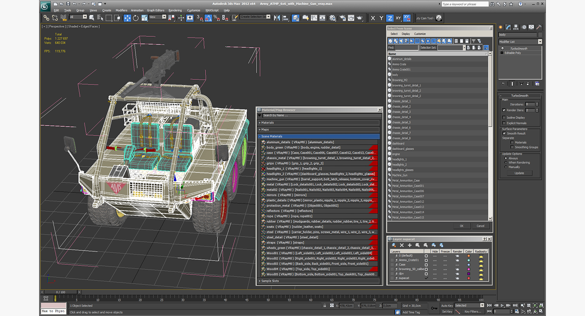
Task: Open the Display menu in Select From Scene
Action: pos(406,34)
